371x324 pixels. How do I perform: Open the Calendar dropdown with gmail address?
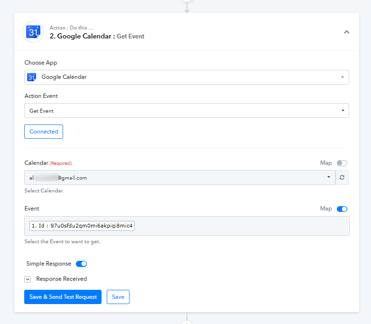point(180,178)
